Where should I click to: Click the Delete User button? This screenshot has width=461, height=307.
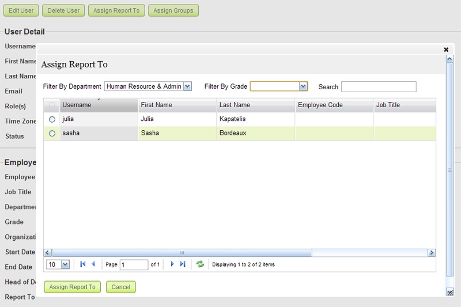64,10
